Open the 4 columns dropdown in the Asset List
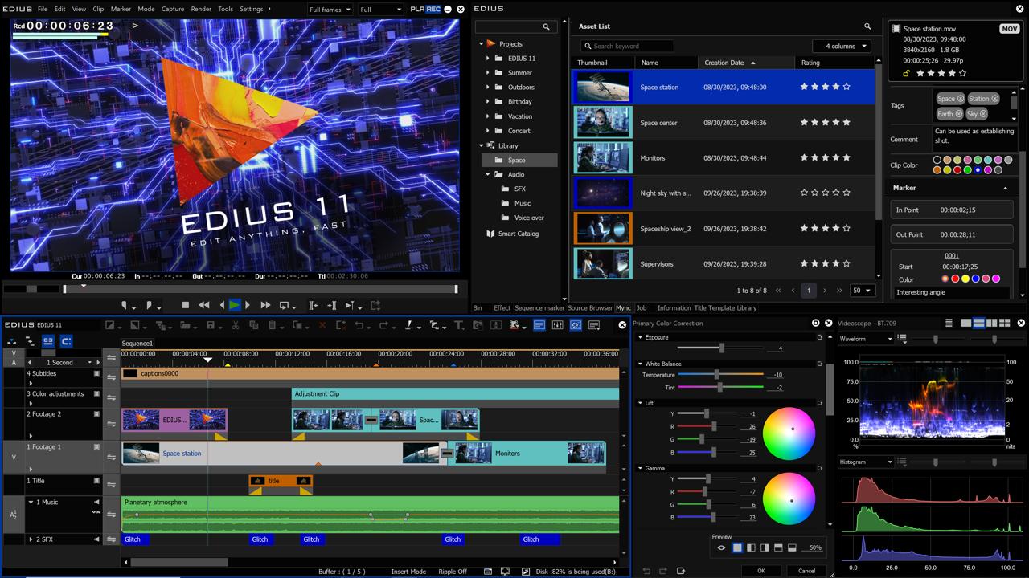The height and width of the screenshot is (578, 1029). 841,46
